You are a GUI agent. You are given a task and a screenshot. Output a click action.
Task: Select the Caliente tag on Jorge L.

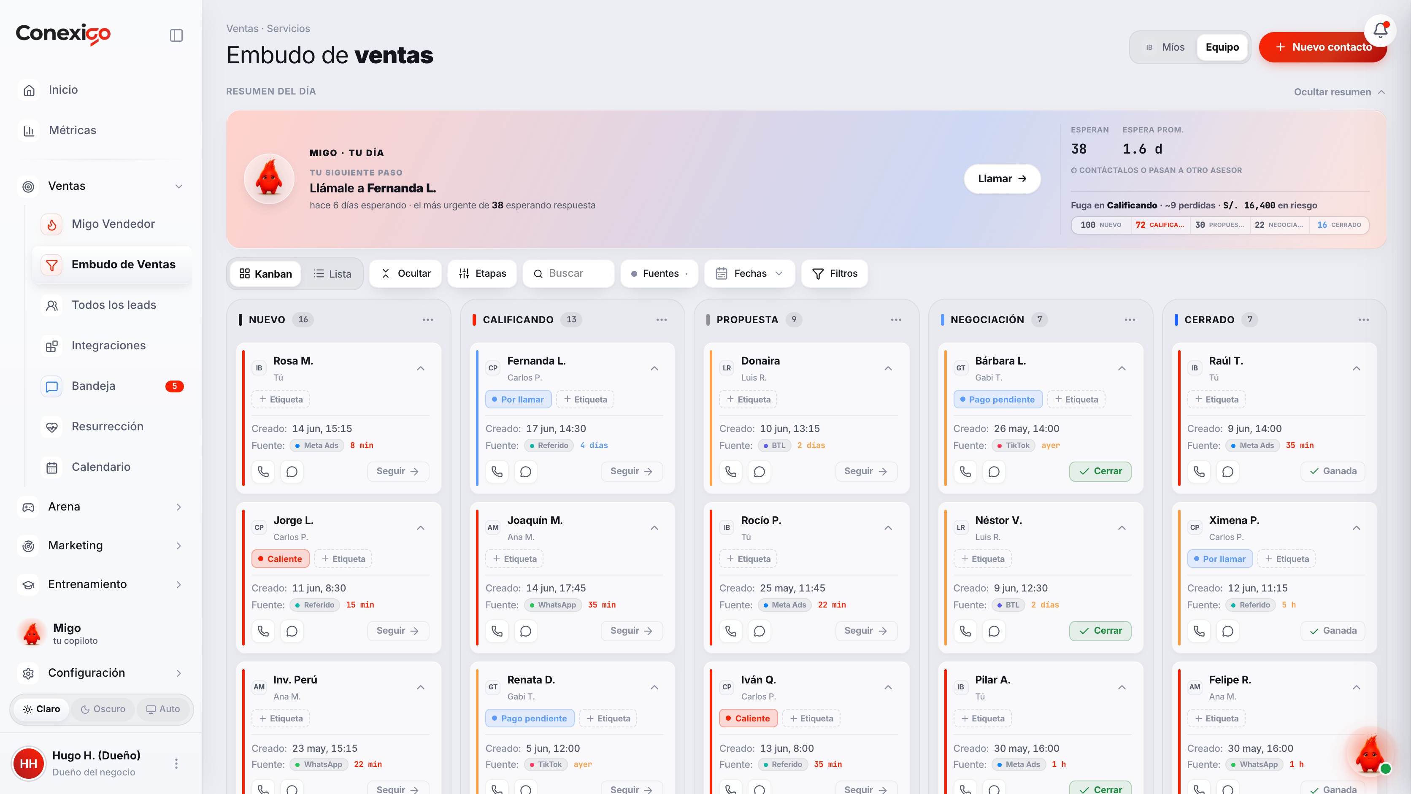tap(280, 559)
